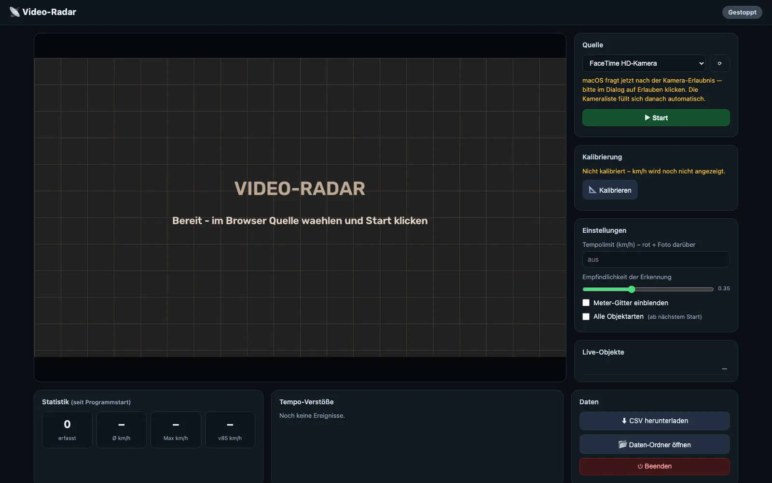Open the Kalibrieren calibration dialog

click(610, 190)
